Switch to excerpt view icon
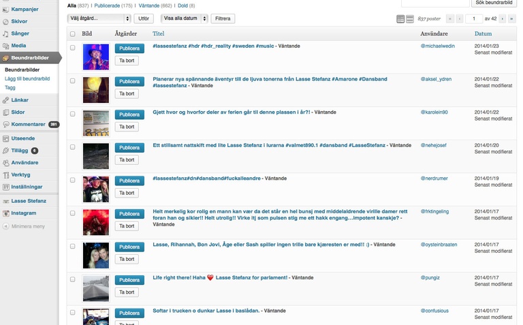Viewport: 523px width, 325px height. tap(410, 19)
